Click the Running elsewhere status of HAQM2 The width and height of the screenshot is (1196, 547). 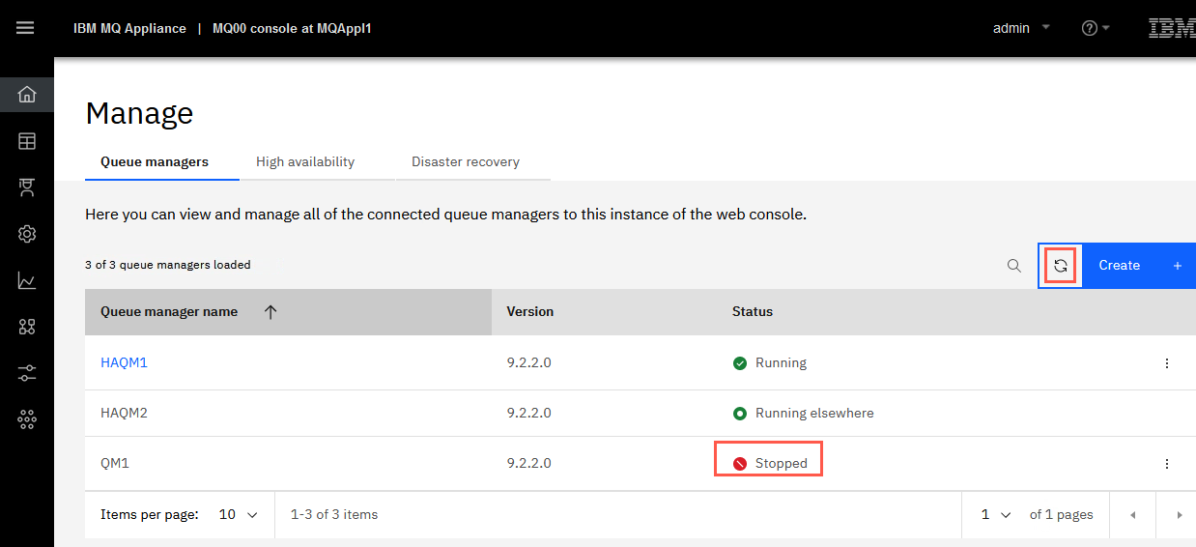coord(803,413)
